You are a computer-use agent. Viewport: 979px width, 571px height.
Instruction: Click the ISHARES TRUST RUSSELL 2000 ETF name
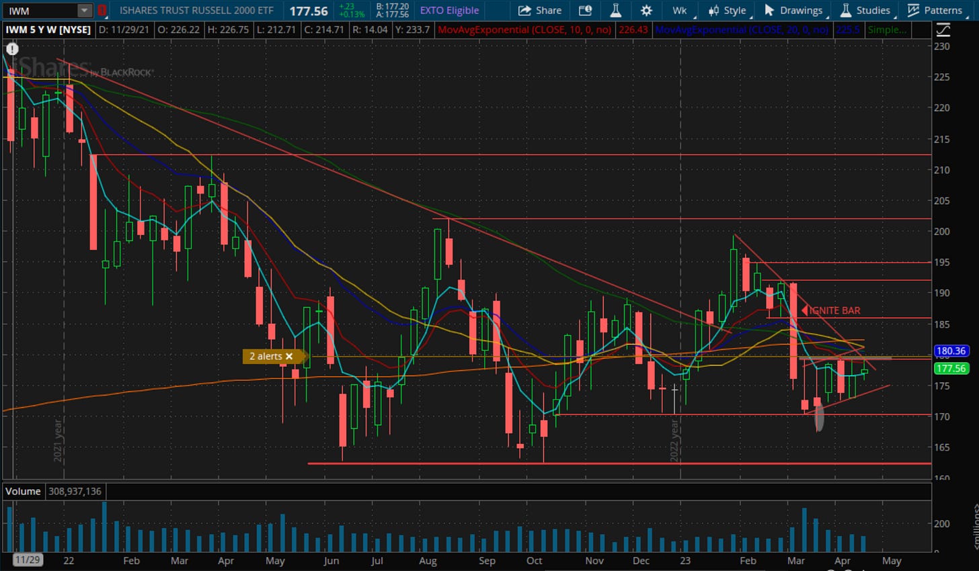[196, 11]
